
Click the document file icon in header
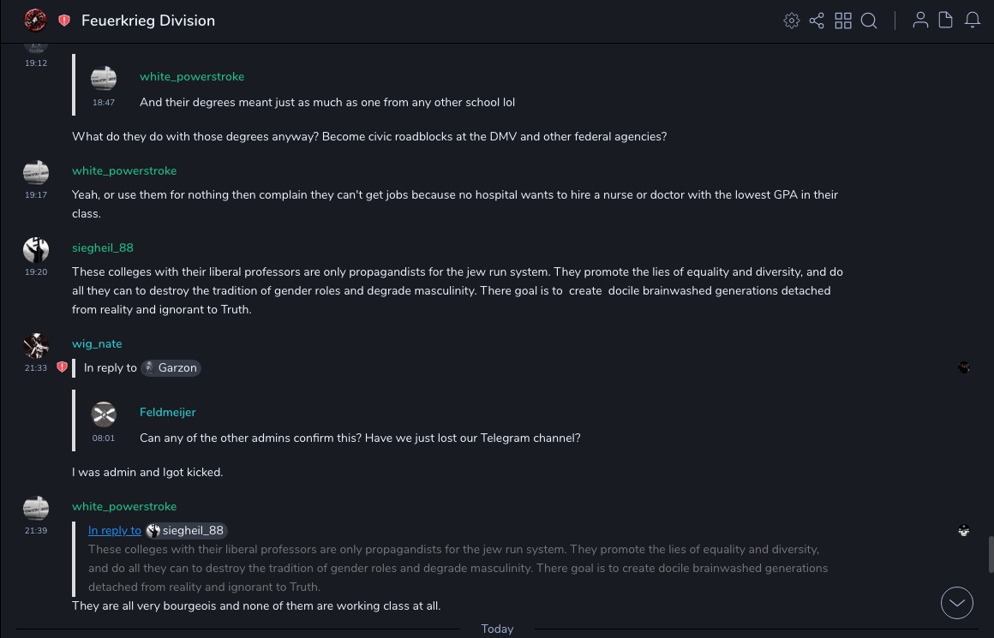point(946,21)
